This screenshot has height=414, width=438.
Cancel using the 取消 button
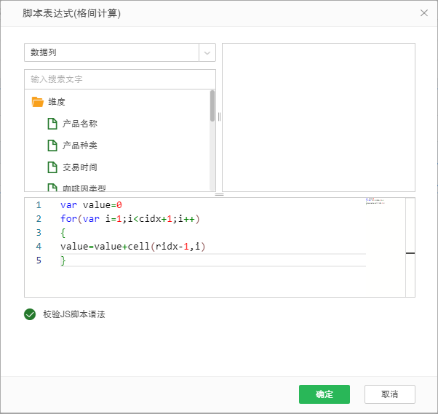[x=389, y=394]
